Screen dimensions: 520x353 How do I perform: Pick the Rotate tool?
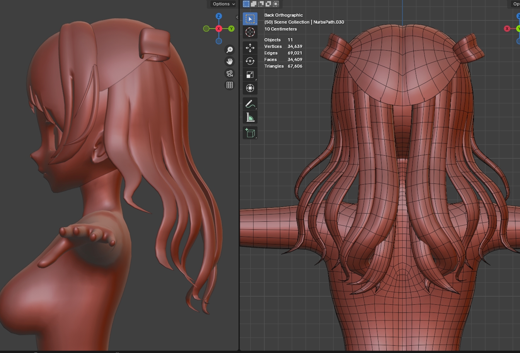[250, 61]
